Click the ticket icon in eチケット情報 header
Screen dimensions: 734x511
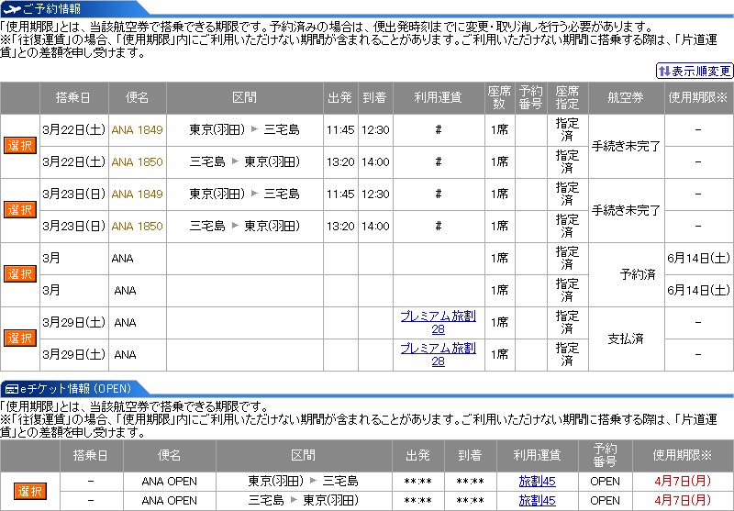coord(11,389)
